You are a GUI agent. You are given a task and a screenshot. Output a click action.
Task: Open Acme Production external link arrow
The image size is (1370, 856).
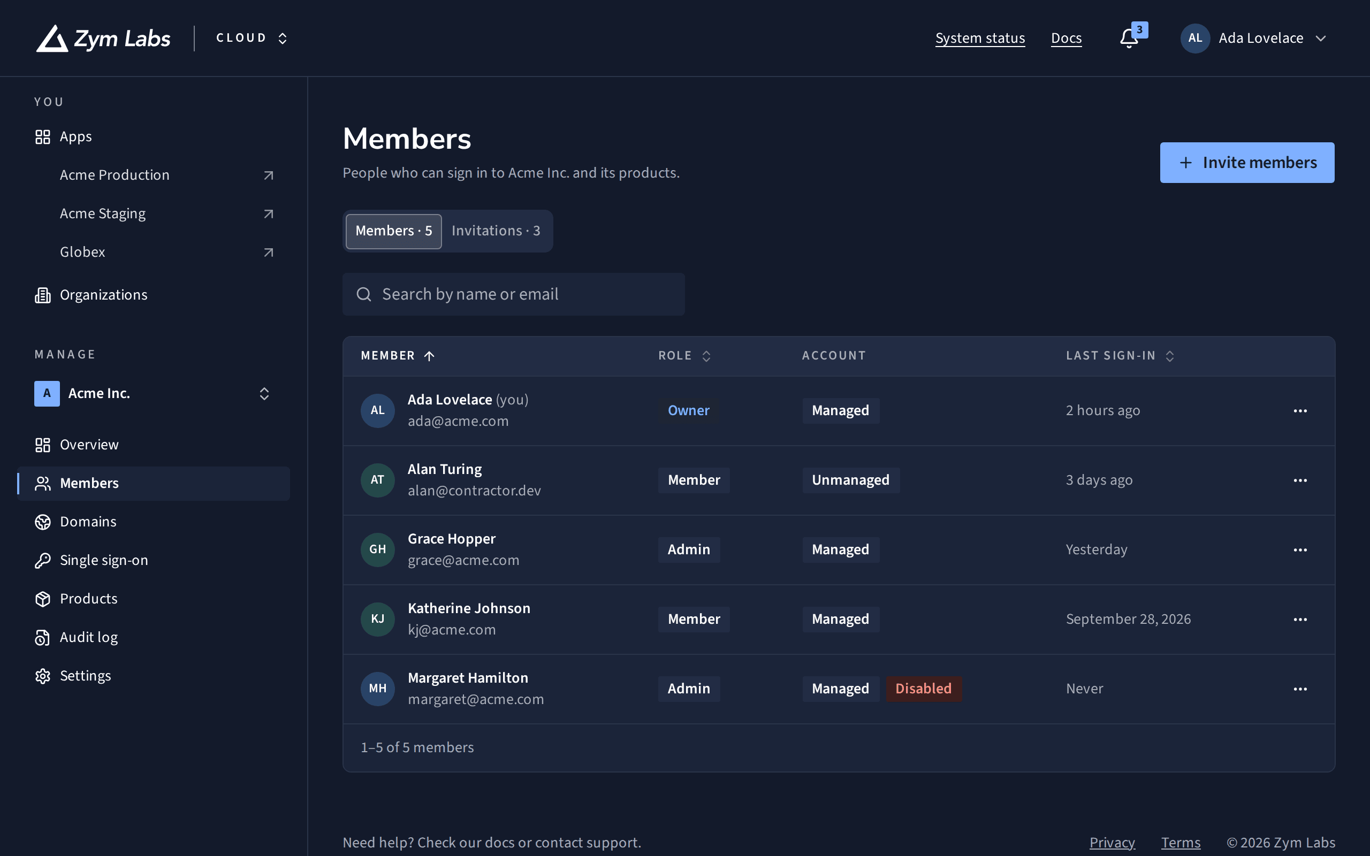pyautogui.click(x=268, y=175)
